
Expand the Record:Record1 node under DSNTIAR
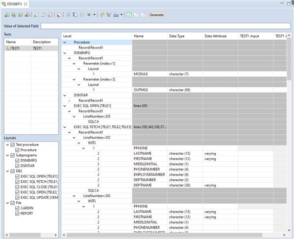[x=70, y=100]
